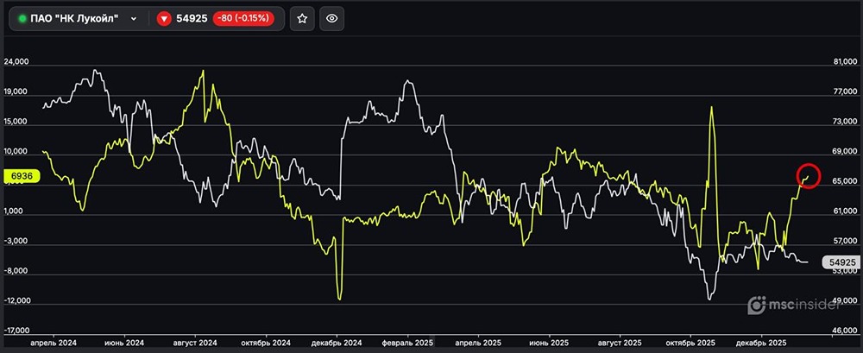
Task: Click the 81,000 right axis value
Action: tap(846, 61)
